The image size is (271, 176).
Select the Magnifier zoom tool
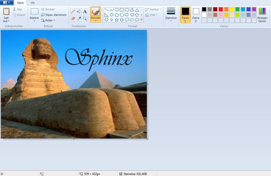(85, 19)
